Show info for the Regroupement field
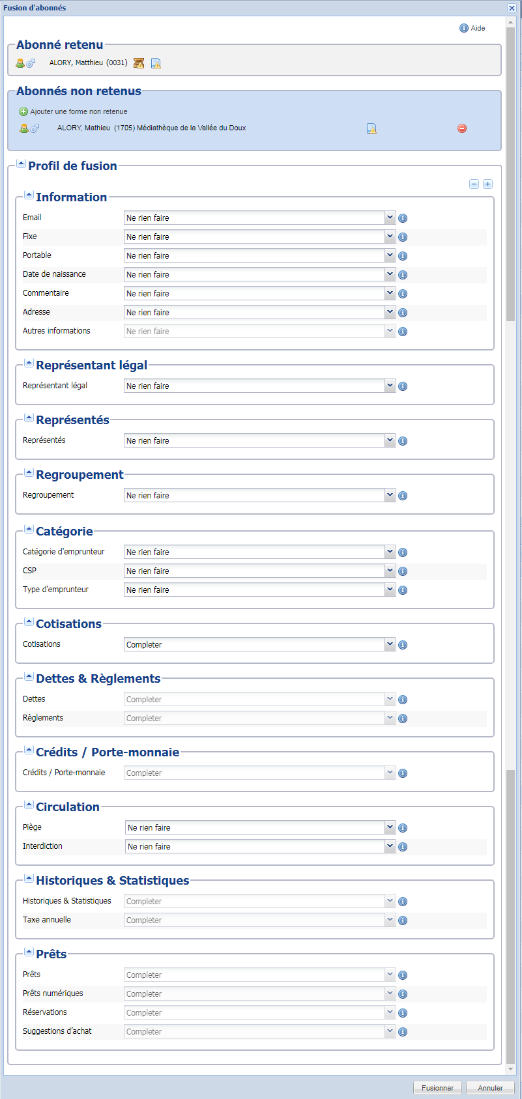Image resolution: width=522 pixels, height=1099 pixels. [403, 496]
